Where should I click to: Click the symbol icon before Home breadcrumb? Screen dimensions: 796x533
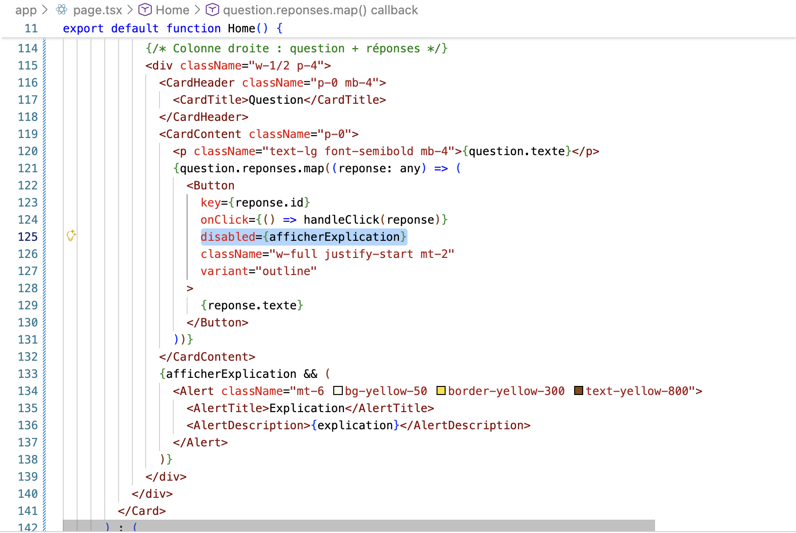(x=145, y=10)
